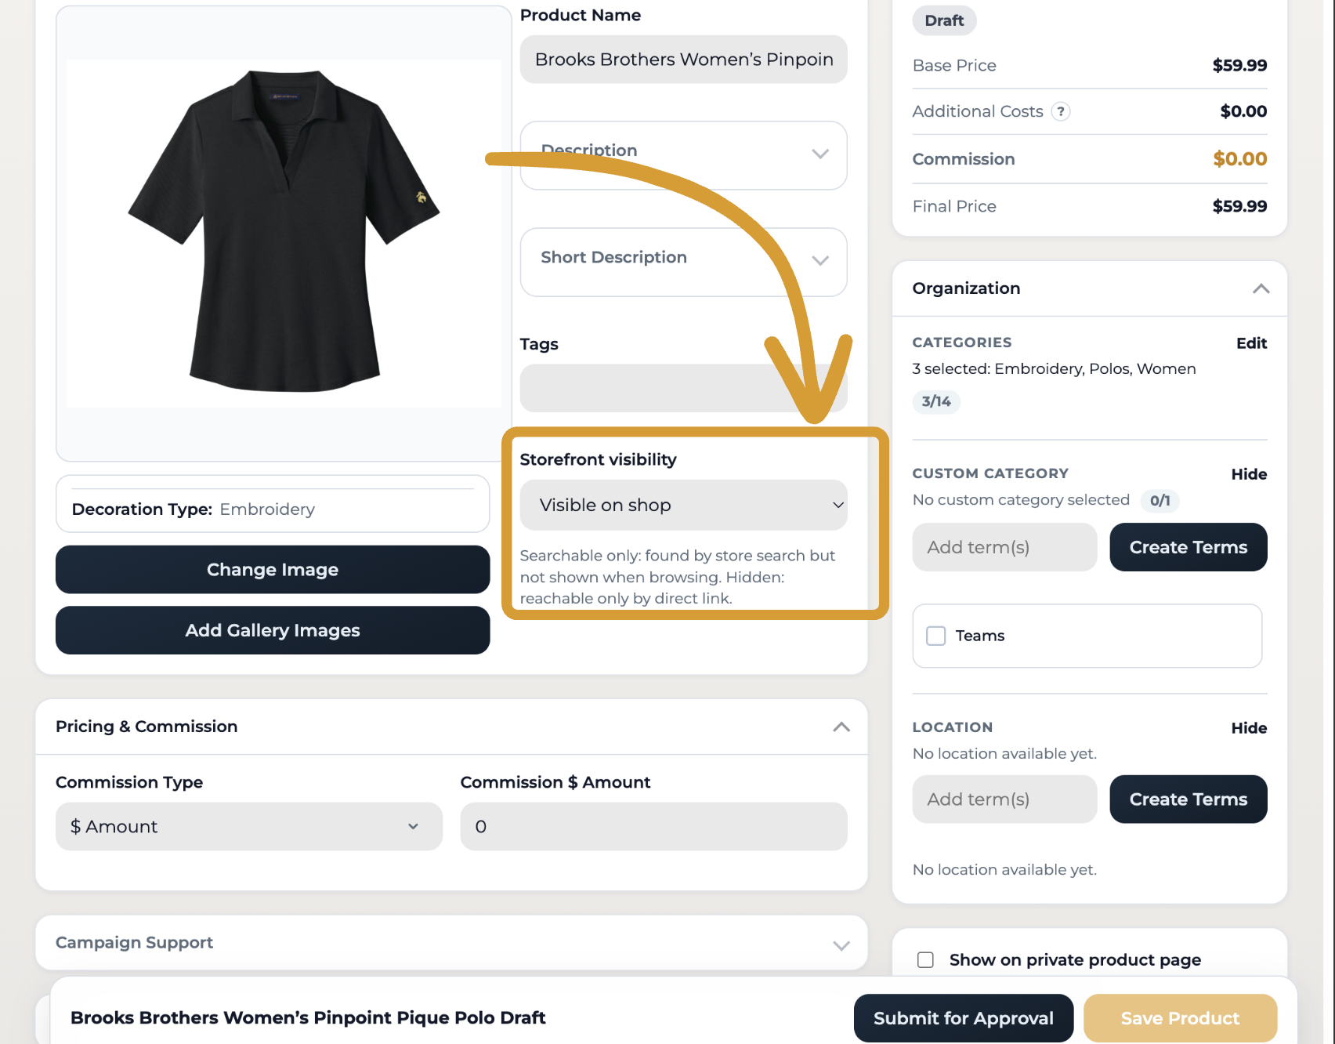
Task: Click the black polo product image
Action: coord(284,232)
